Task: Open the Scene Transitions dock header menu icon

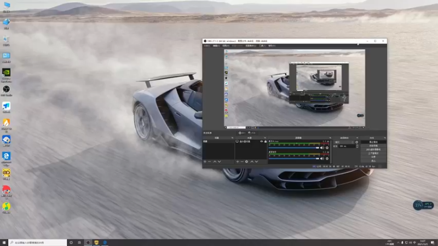Action: click(357, 138)
